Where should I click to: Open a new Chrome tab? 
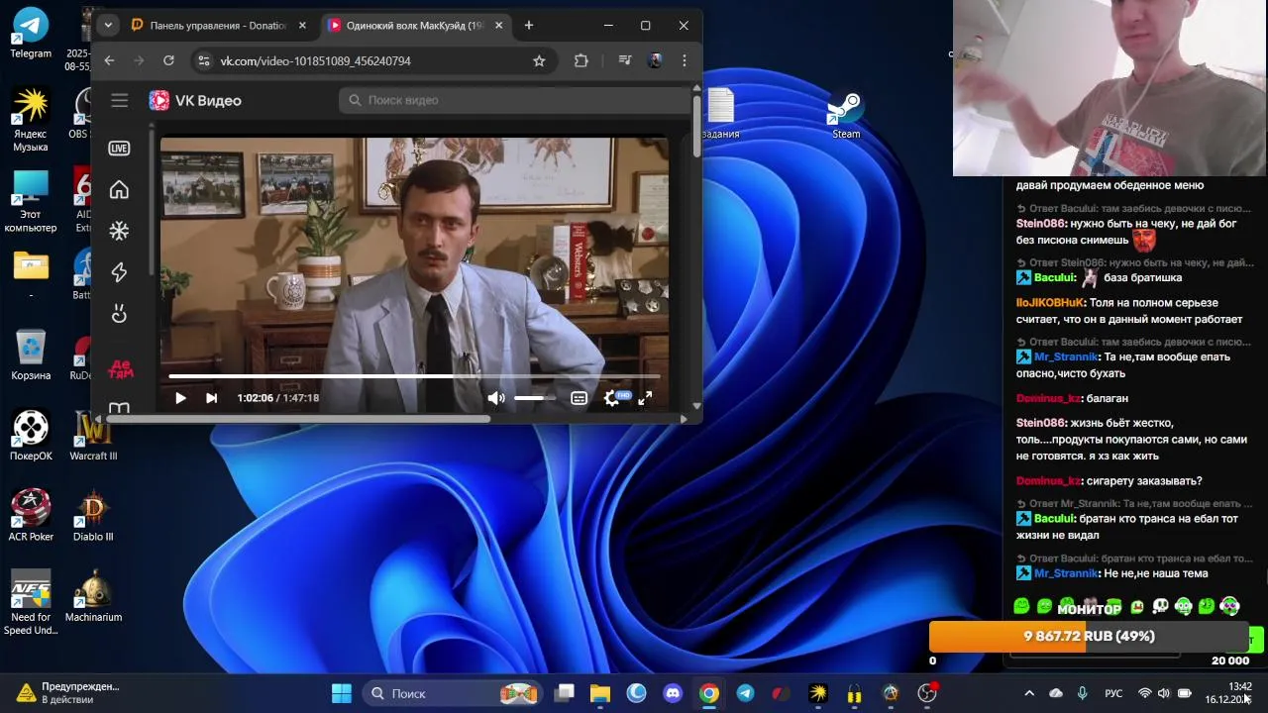(x=529, y=26)
